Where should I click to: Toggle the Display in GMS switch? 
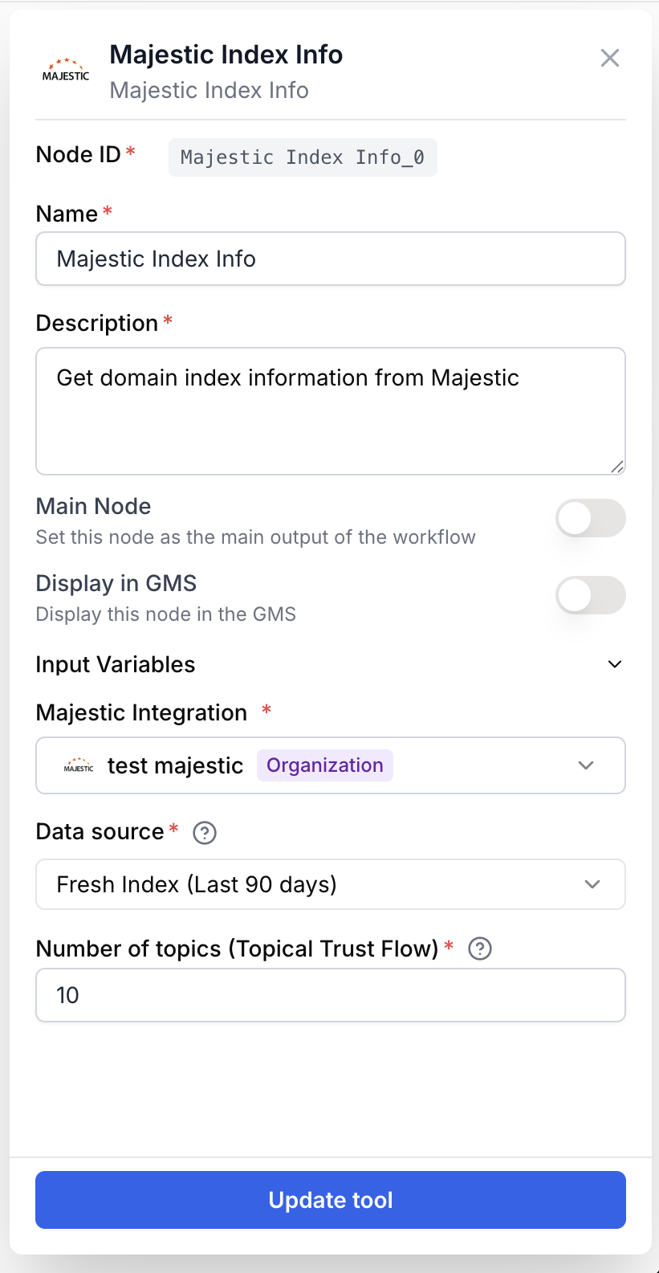point(591,595)
